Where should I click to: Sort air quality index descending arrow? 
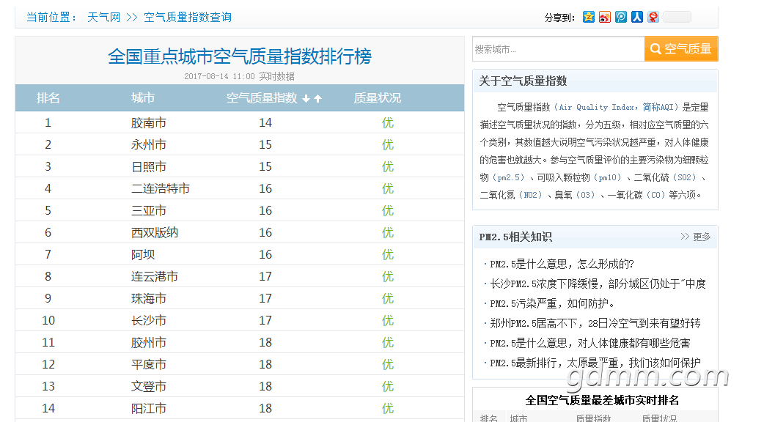[306, 98]
